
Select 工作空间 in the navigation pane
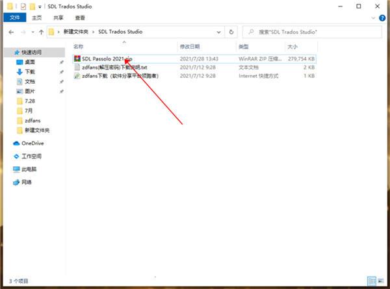(x=32, y=156)
